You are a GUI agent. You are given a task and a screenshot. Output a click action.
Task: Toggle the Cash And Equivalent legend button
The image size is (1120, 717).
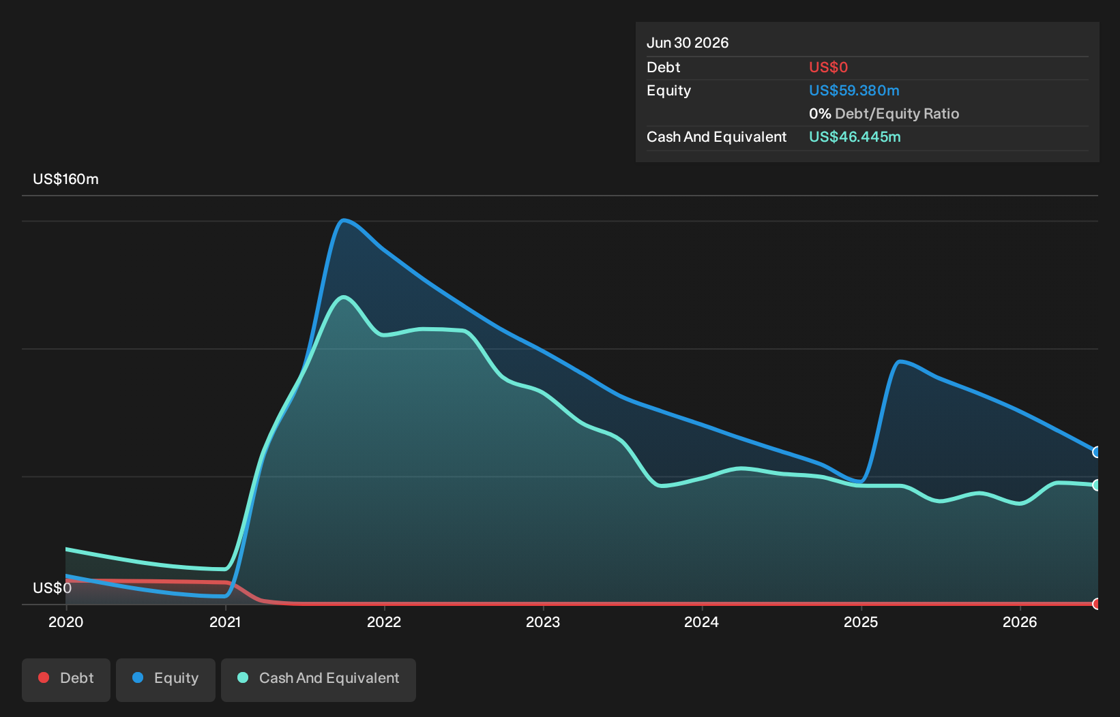click(x=319, y=680)
